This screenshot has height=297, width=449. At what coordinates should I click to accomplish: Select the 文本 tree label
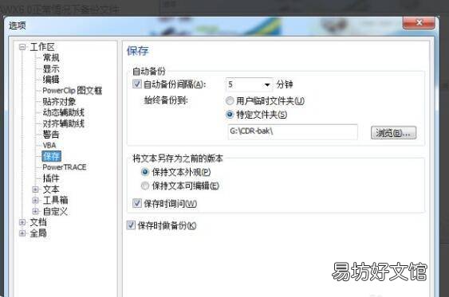pyautogui.click(x=51, y=190)
